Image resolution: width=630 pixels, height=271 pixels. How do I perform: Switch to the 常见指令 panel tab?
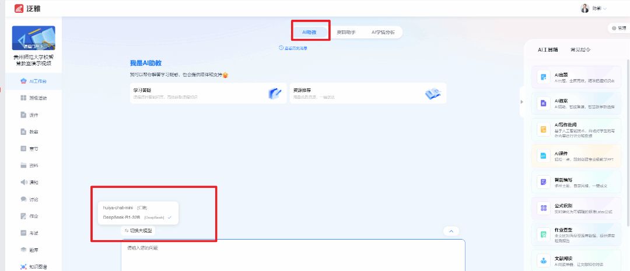click(580, 49)
